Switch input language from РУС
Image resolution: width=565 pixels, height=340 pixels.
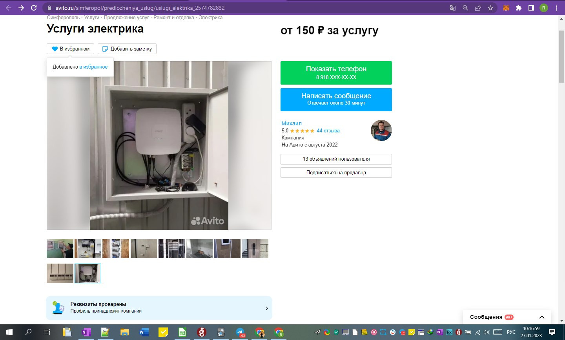click(x=511, y=332)
